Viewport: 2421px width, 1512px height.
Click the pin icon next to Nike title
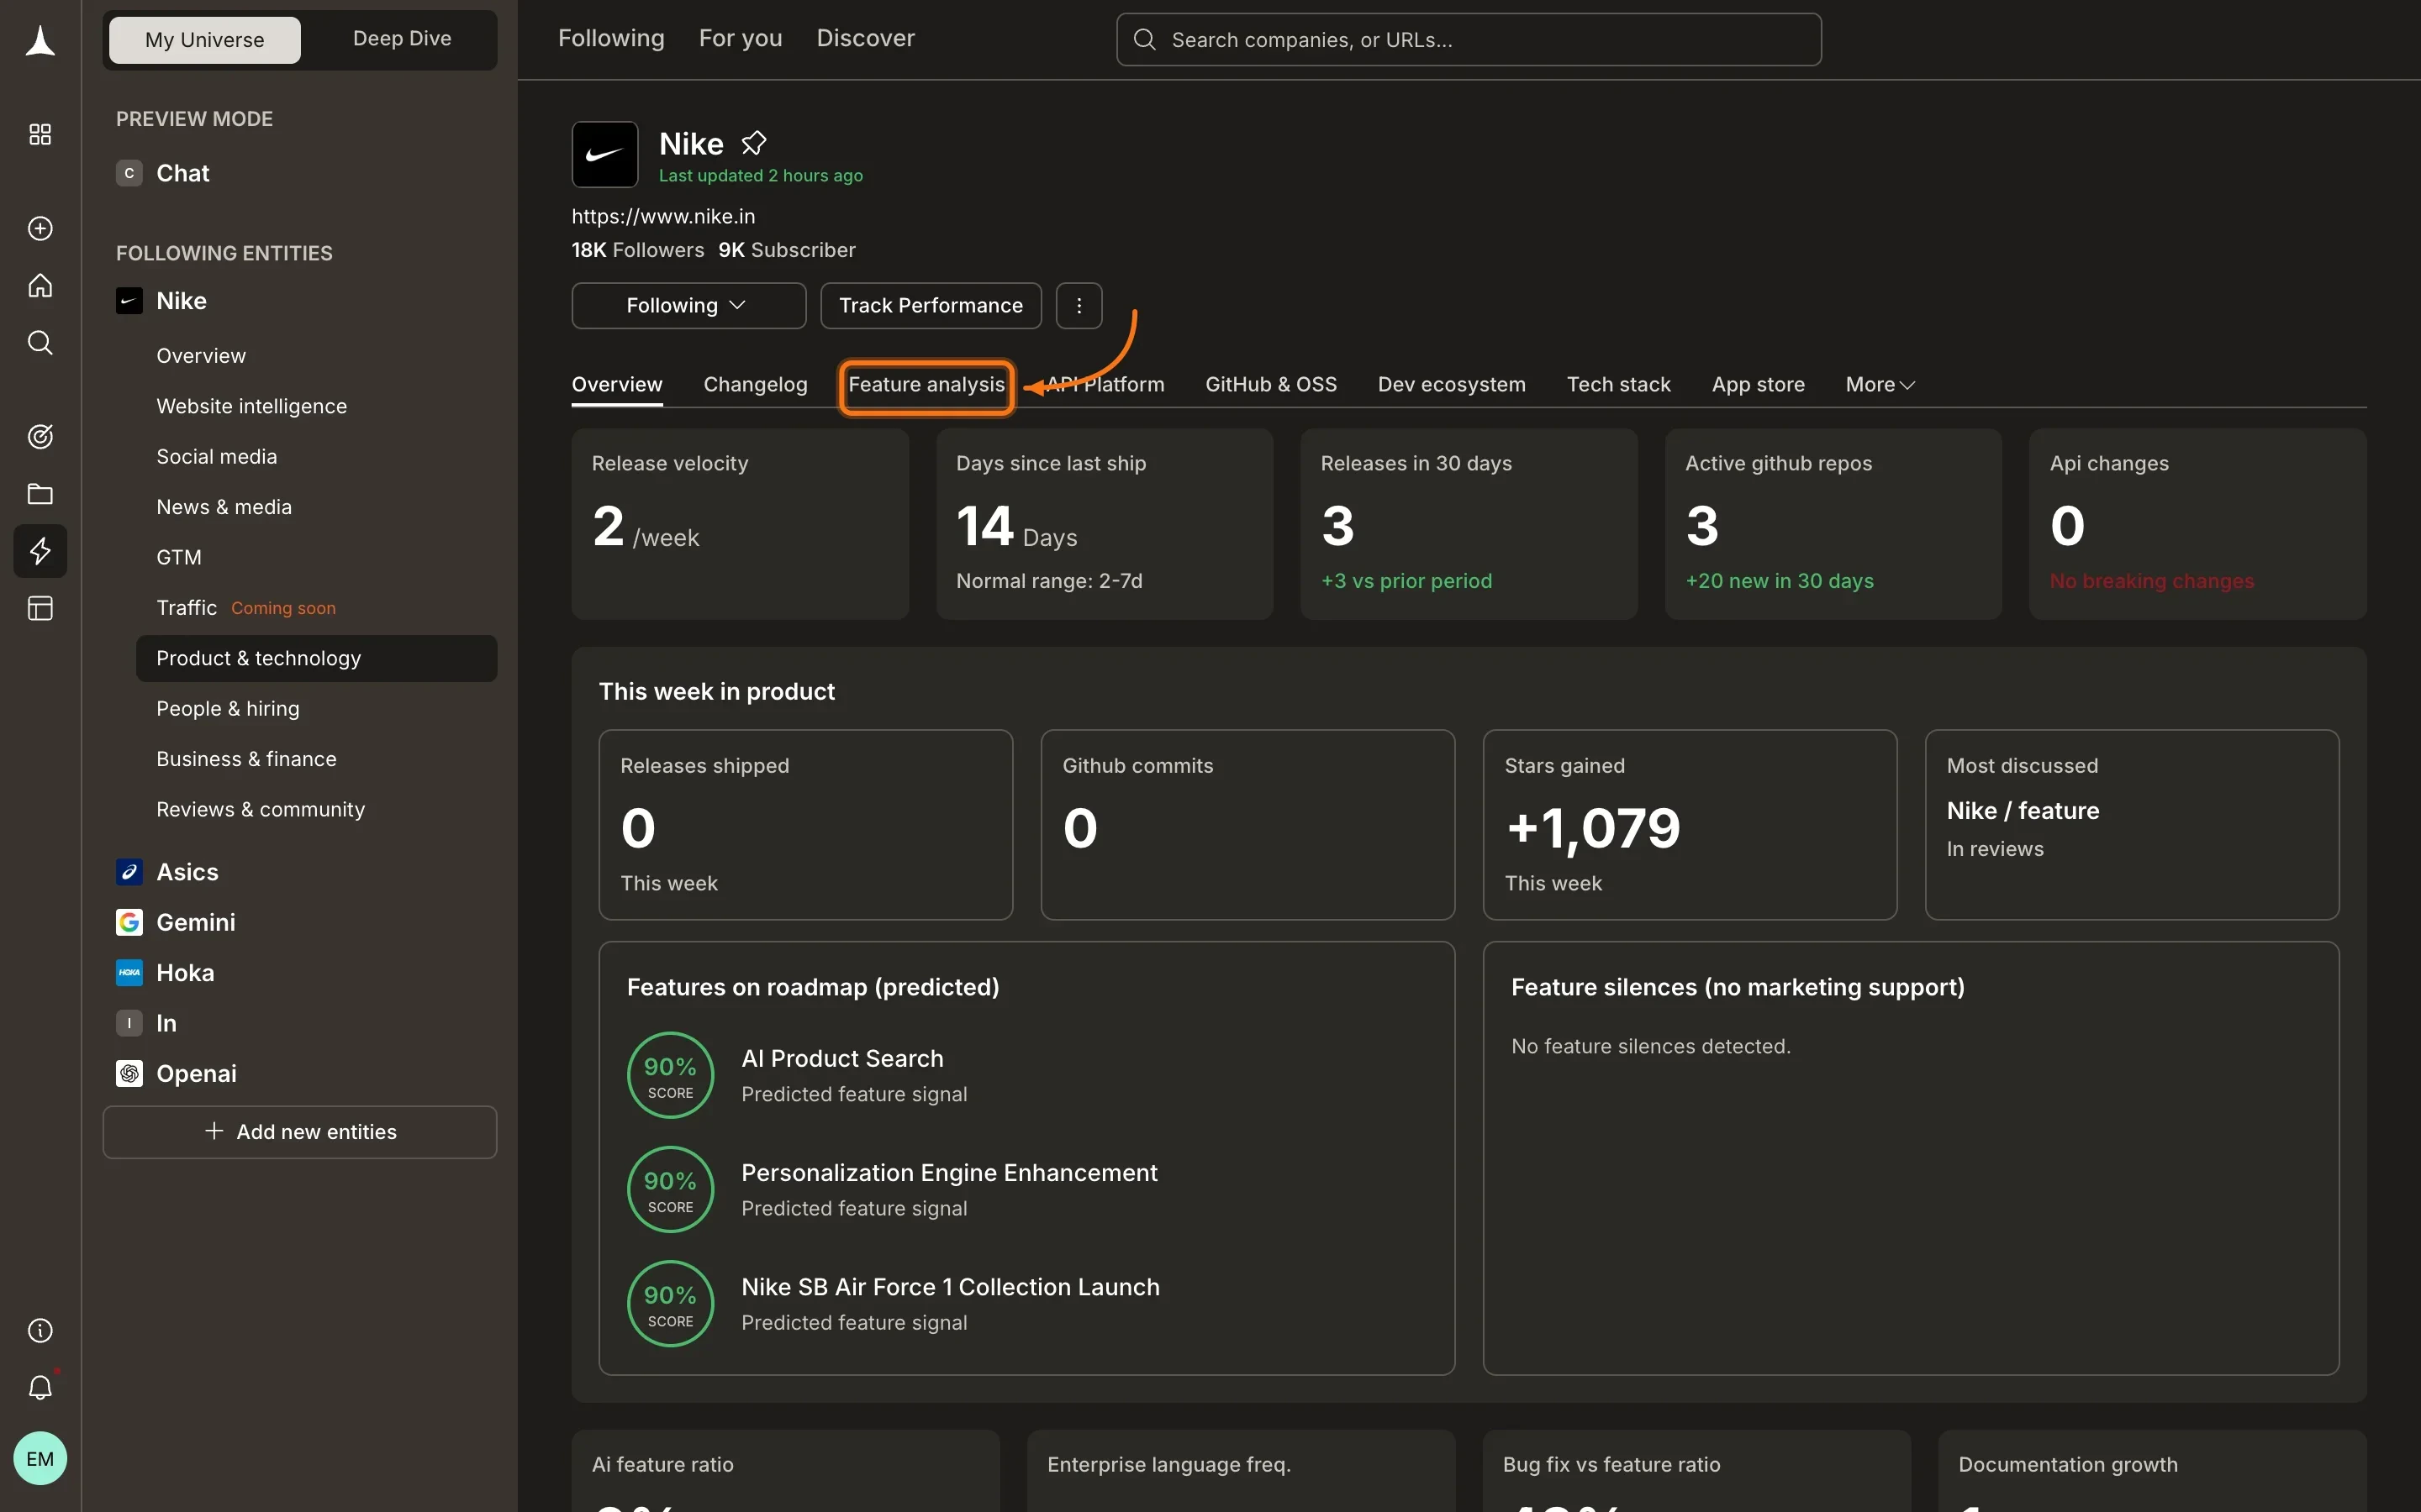(x=754, y=143)
